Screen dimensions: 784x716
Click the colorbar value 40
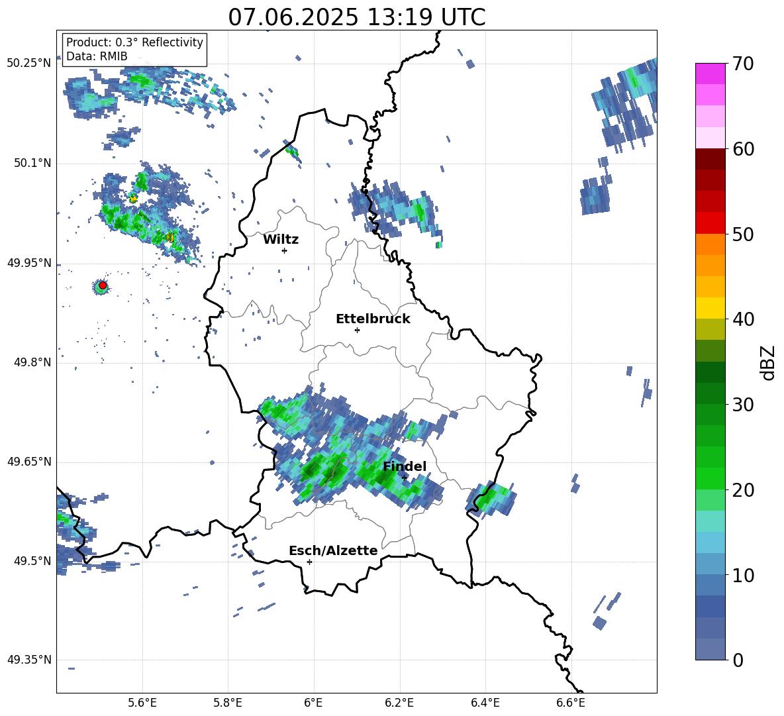tap(743, 319)
